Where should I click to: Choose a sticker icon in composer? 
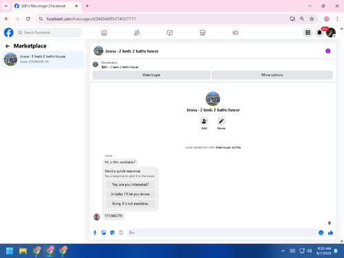click(x=112, y=233)
